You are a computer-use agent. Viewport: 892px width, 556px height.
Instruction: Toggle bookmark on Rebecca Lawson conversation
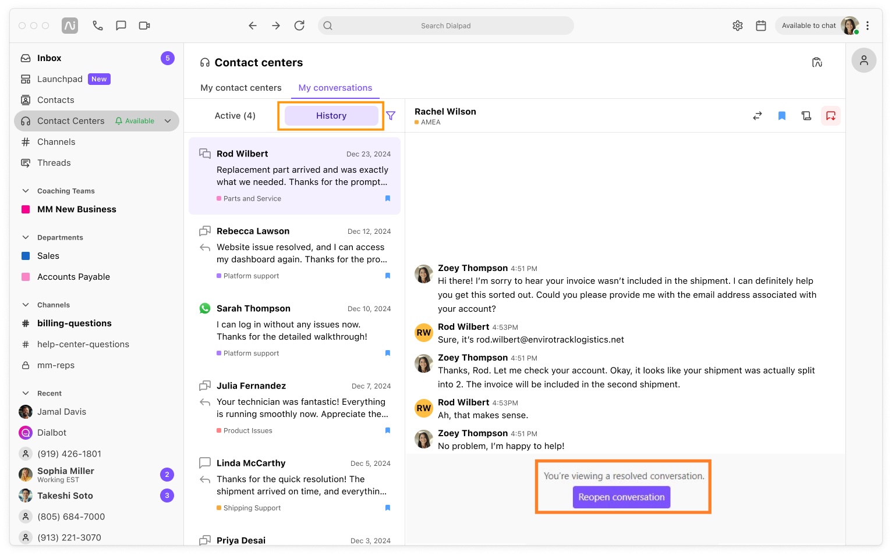pyautogui.click(x=388, y=276)
